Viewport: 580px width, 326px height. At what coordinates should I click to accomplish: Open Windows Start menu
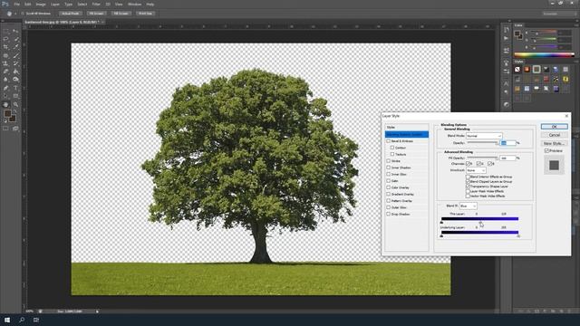point(7,320)
